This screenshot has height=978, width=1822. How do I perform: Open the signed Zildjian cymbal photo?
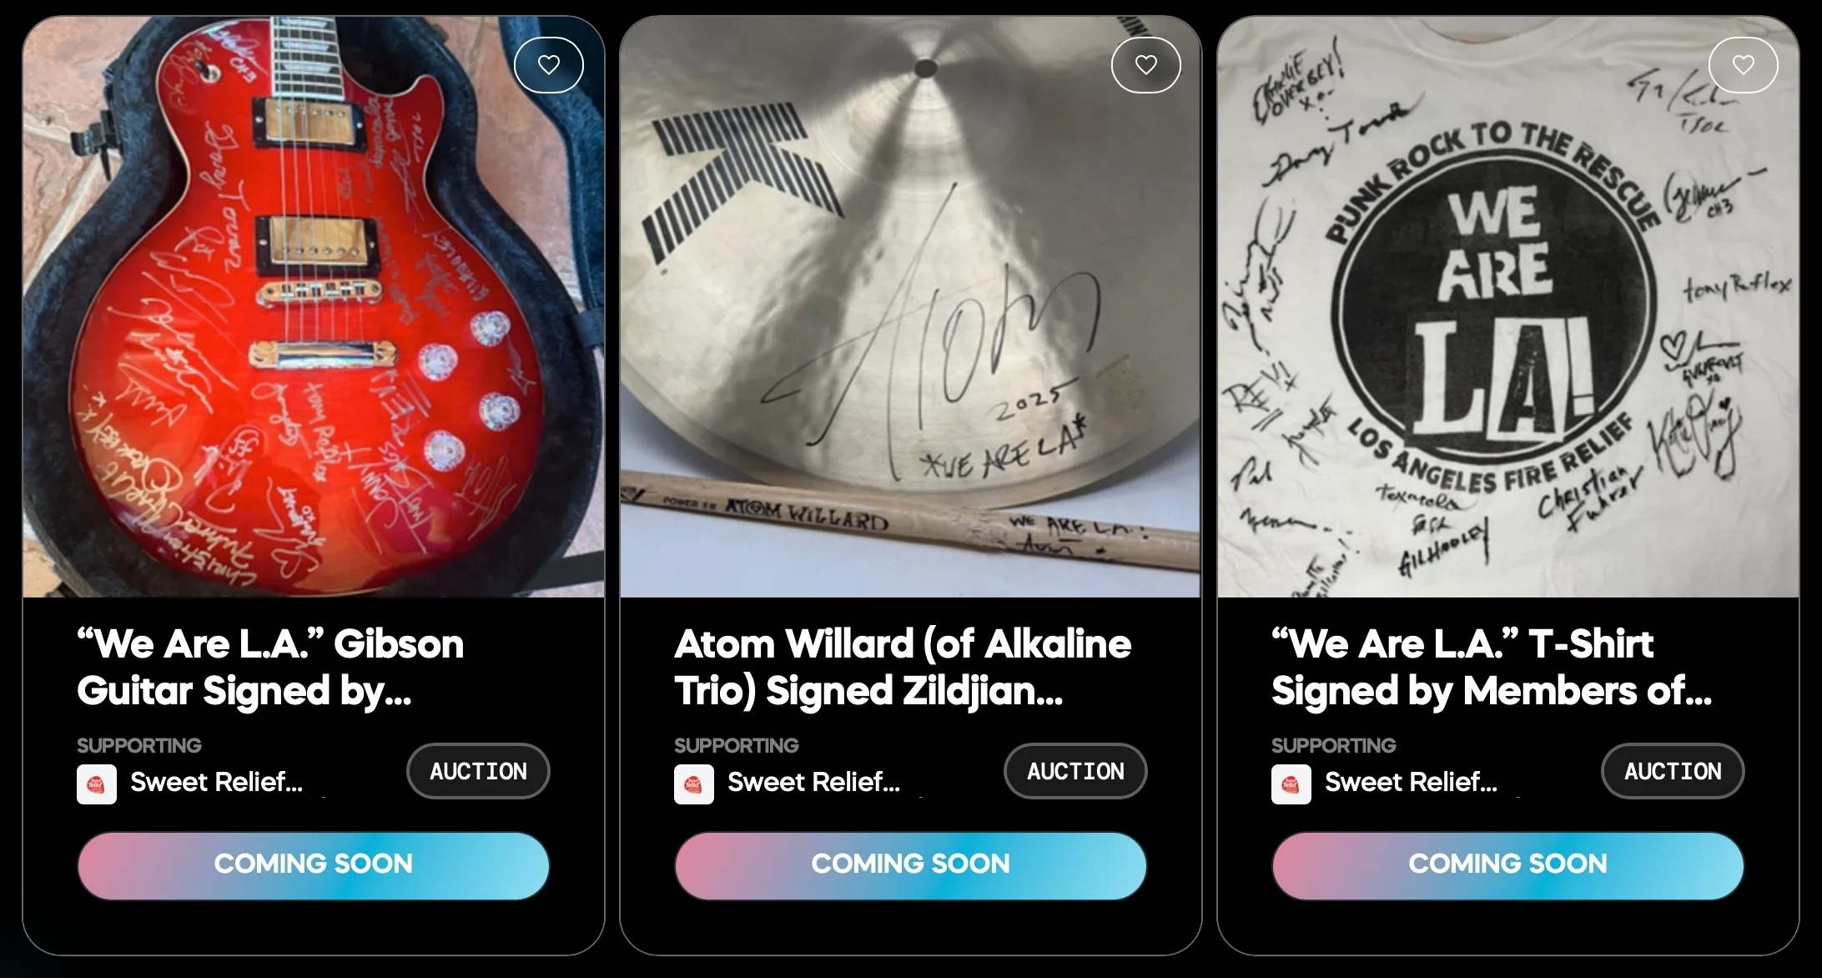911,307
